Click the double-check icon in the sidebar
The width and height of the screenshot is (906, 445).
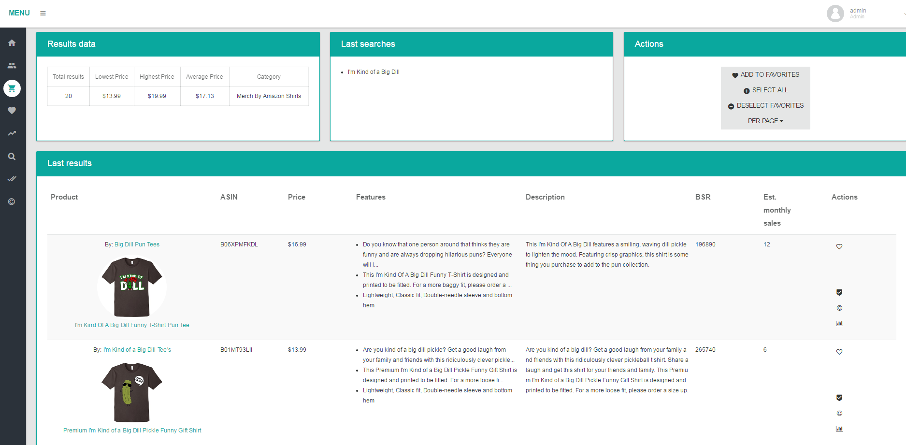click(x=12, y=179)
